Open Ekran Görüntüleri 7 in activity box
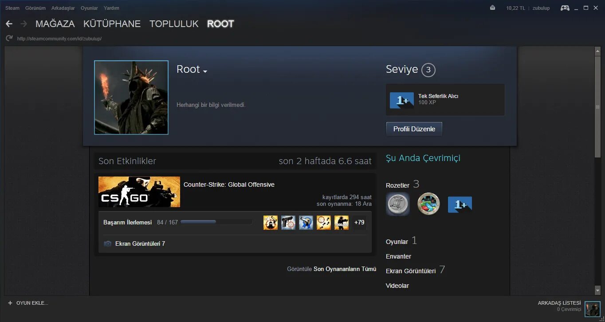605x322 pixels. click(140, 243)
